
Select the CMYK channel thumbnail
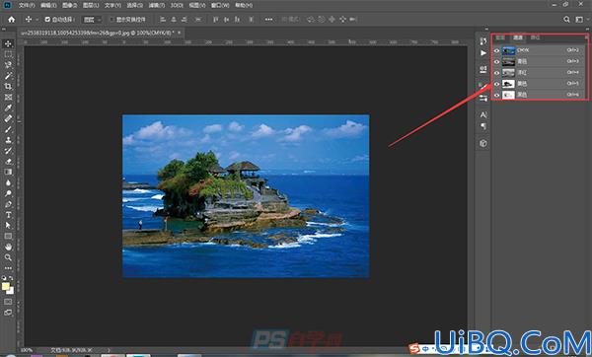(508, 50)
